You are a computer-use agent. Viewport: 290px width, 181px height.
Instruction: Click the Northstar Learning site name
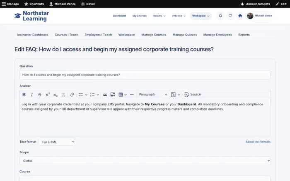[x=36, y=16]
